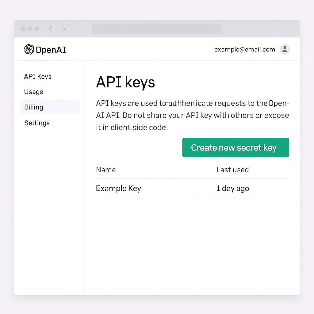Click the API keys page heading
The height and width of the screenshot is (314, 314).
pyautogui.click(x=125, y=82)
